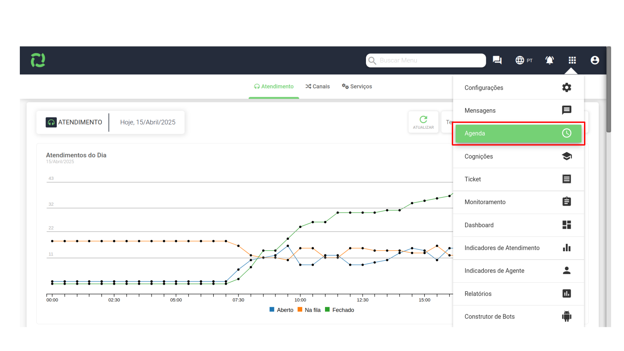Image resolution: width=624 pixels, height=351 pixels.
Task: Click the date Hoje, 15/Abril/2025
Action: (148, 122)
